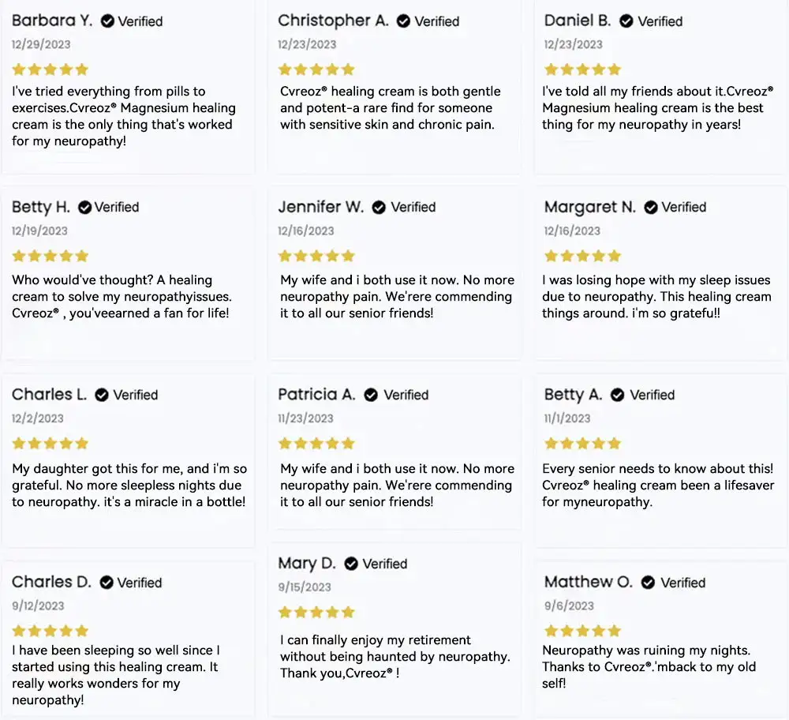Click the verified checkmark beside Christopher A.
Screen dimensions: 789x720
point(403,21)
